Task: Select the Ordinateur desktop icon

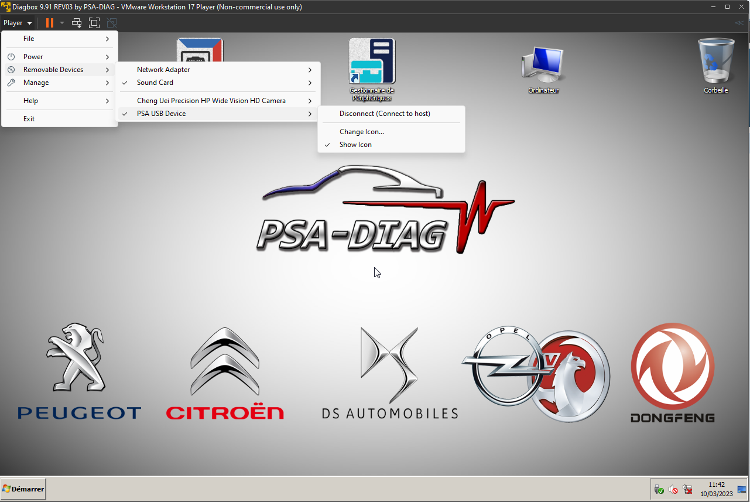Action: coord(543,70)
